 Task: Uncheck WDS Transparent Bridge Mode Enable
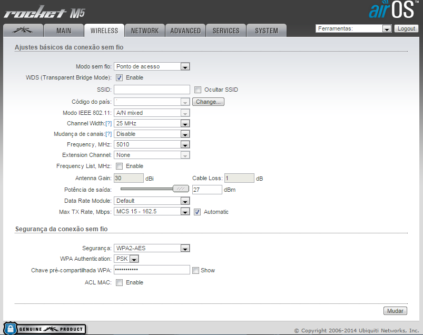[x=119, y=77]
